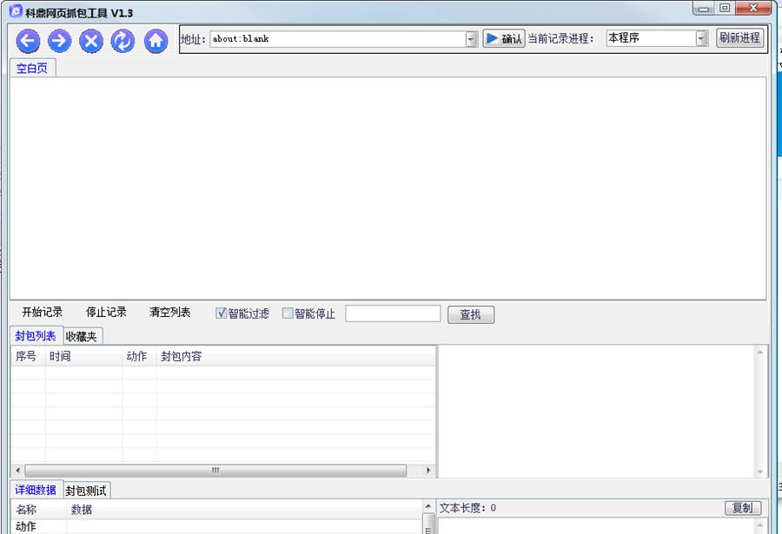Click inside the search text field
The width and height of the screenshot is (782, 534).
[x=391, y=313]
